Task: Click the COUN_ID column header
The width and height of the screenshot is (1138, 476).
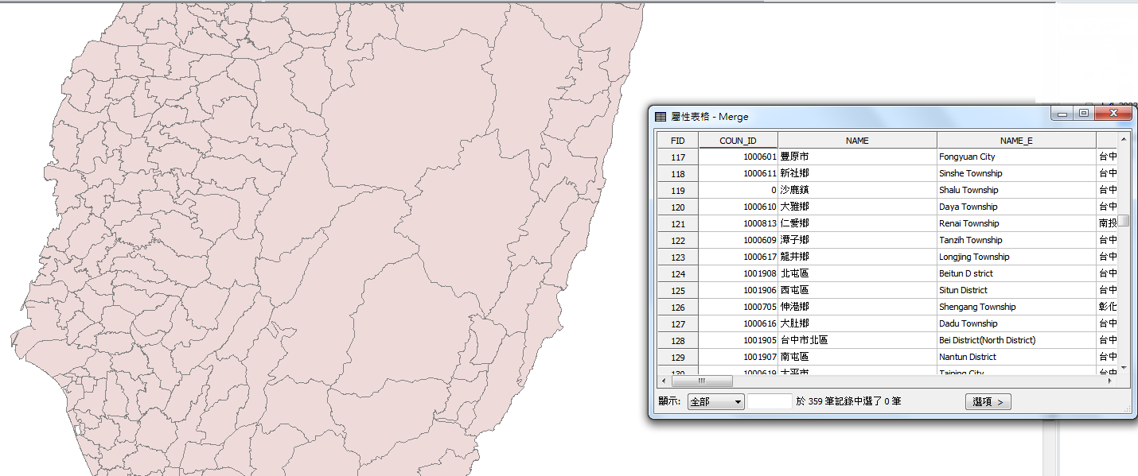Action: pyautogui.click(x=738, y=141)
